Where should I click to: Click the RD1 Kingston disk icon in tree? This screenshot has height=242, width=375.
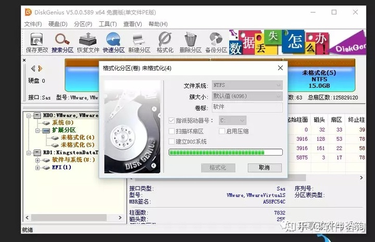click(x=37, y=153)
